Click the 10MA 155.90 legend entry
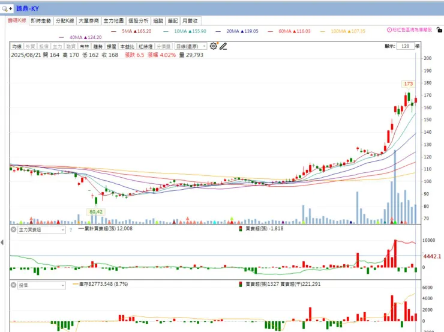 click(x=185, y=31)
